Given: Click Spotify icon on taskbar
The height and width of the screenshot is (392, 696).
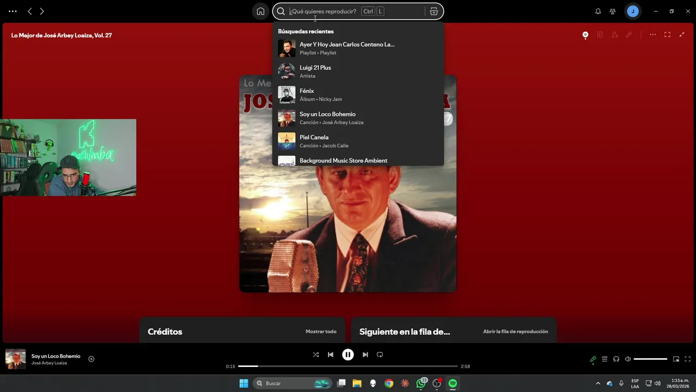Looking at the screenshot, I should click(452, 383).
